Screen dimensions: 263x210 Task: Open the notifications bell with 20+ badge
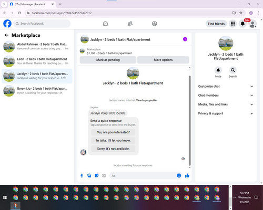point(242,24)
